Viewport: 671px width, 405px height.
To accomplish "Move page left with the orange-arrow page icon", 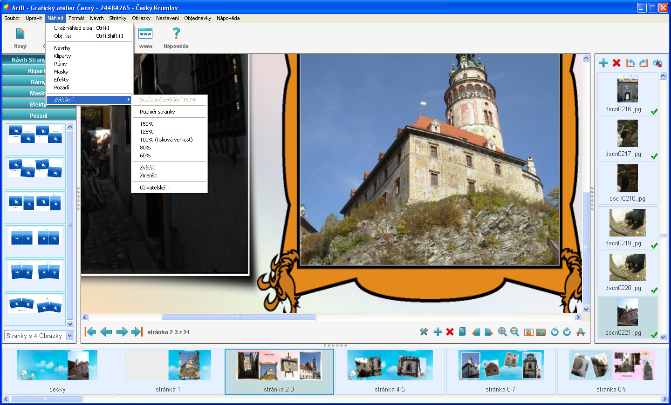I will [476, 332].
